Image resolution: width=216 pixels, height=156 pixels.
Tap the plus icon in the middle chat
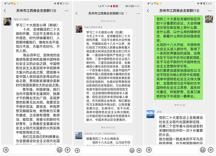click(x=139, y=150)
